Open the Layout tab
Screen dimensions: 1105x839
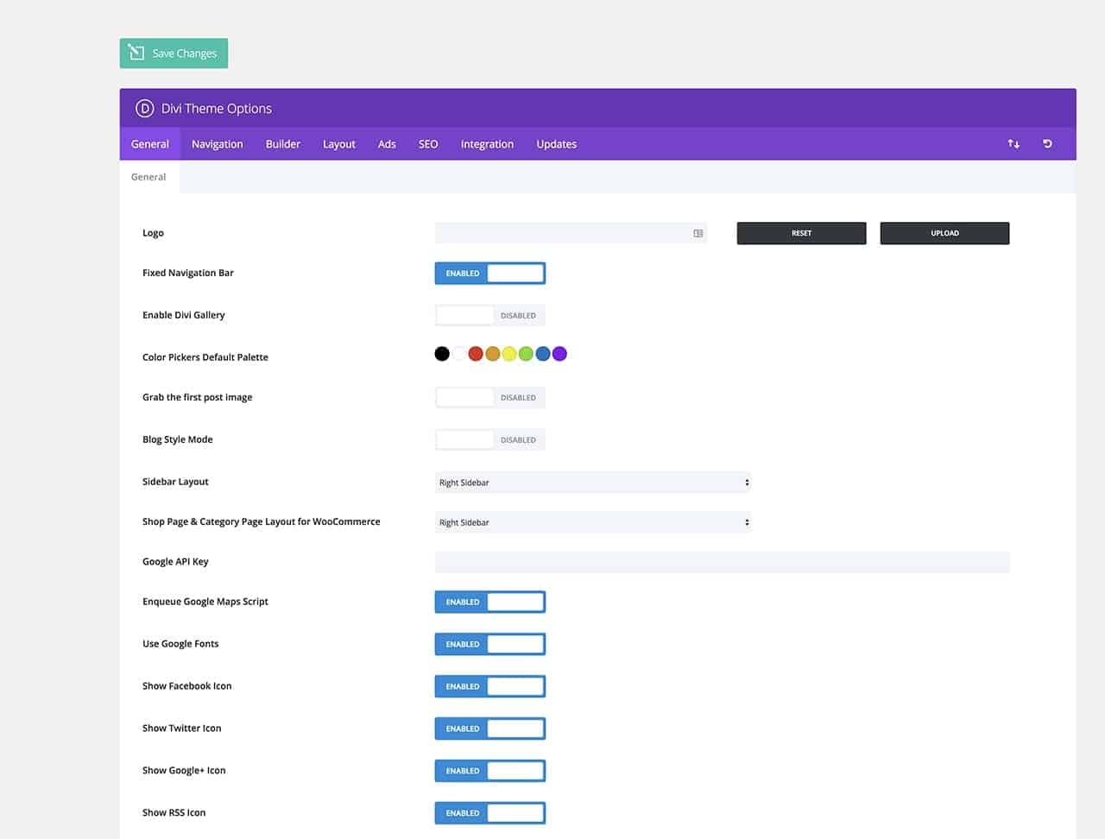[339, 144]
